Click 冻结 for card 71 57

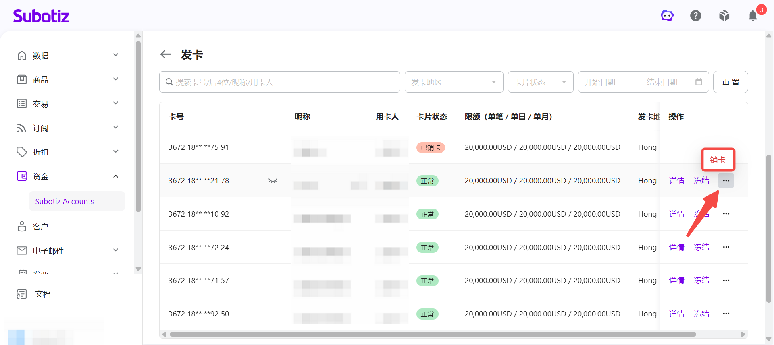coord(701,281)
